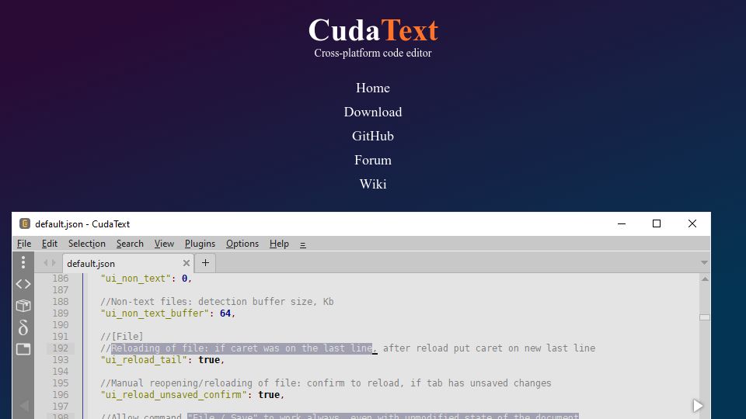Viewport: 746px width, 419px height.
Task: Click the 'Non-text files: detection buffer' comment
Action: [217, 302]
